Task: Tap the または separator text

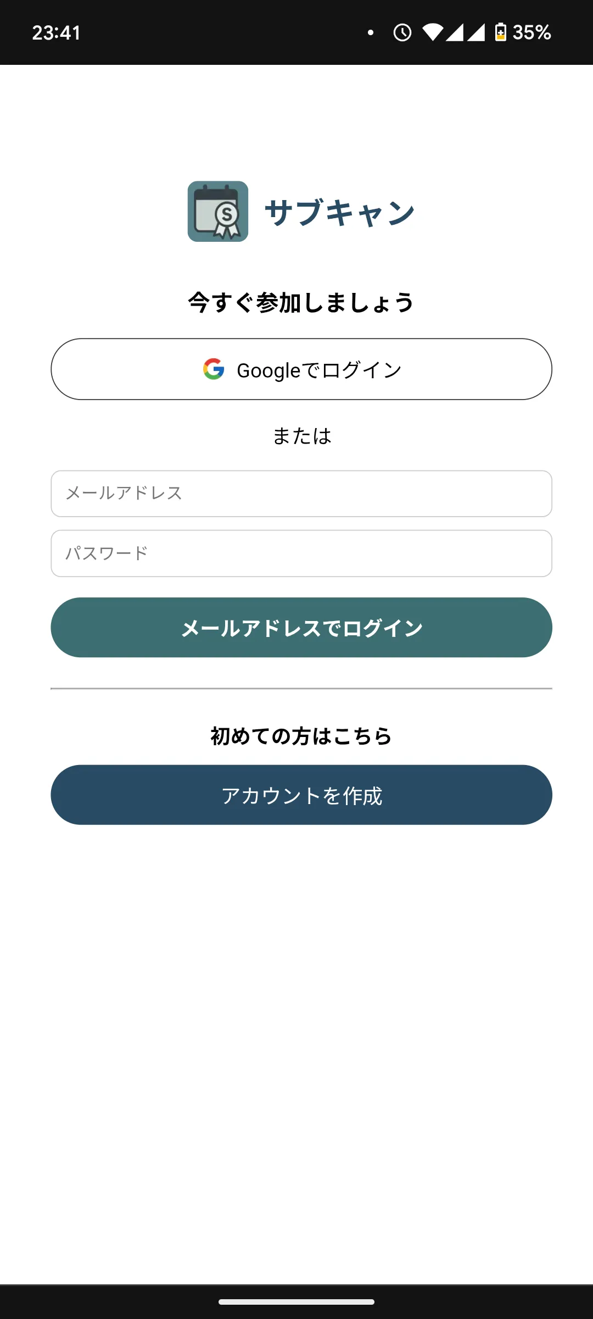Action: click(x=302, y=436)
